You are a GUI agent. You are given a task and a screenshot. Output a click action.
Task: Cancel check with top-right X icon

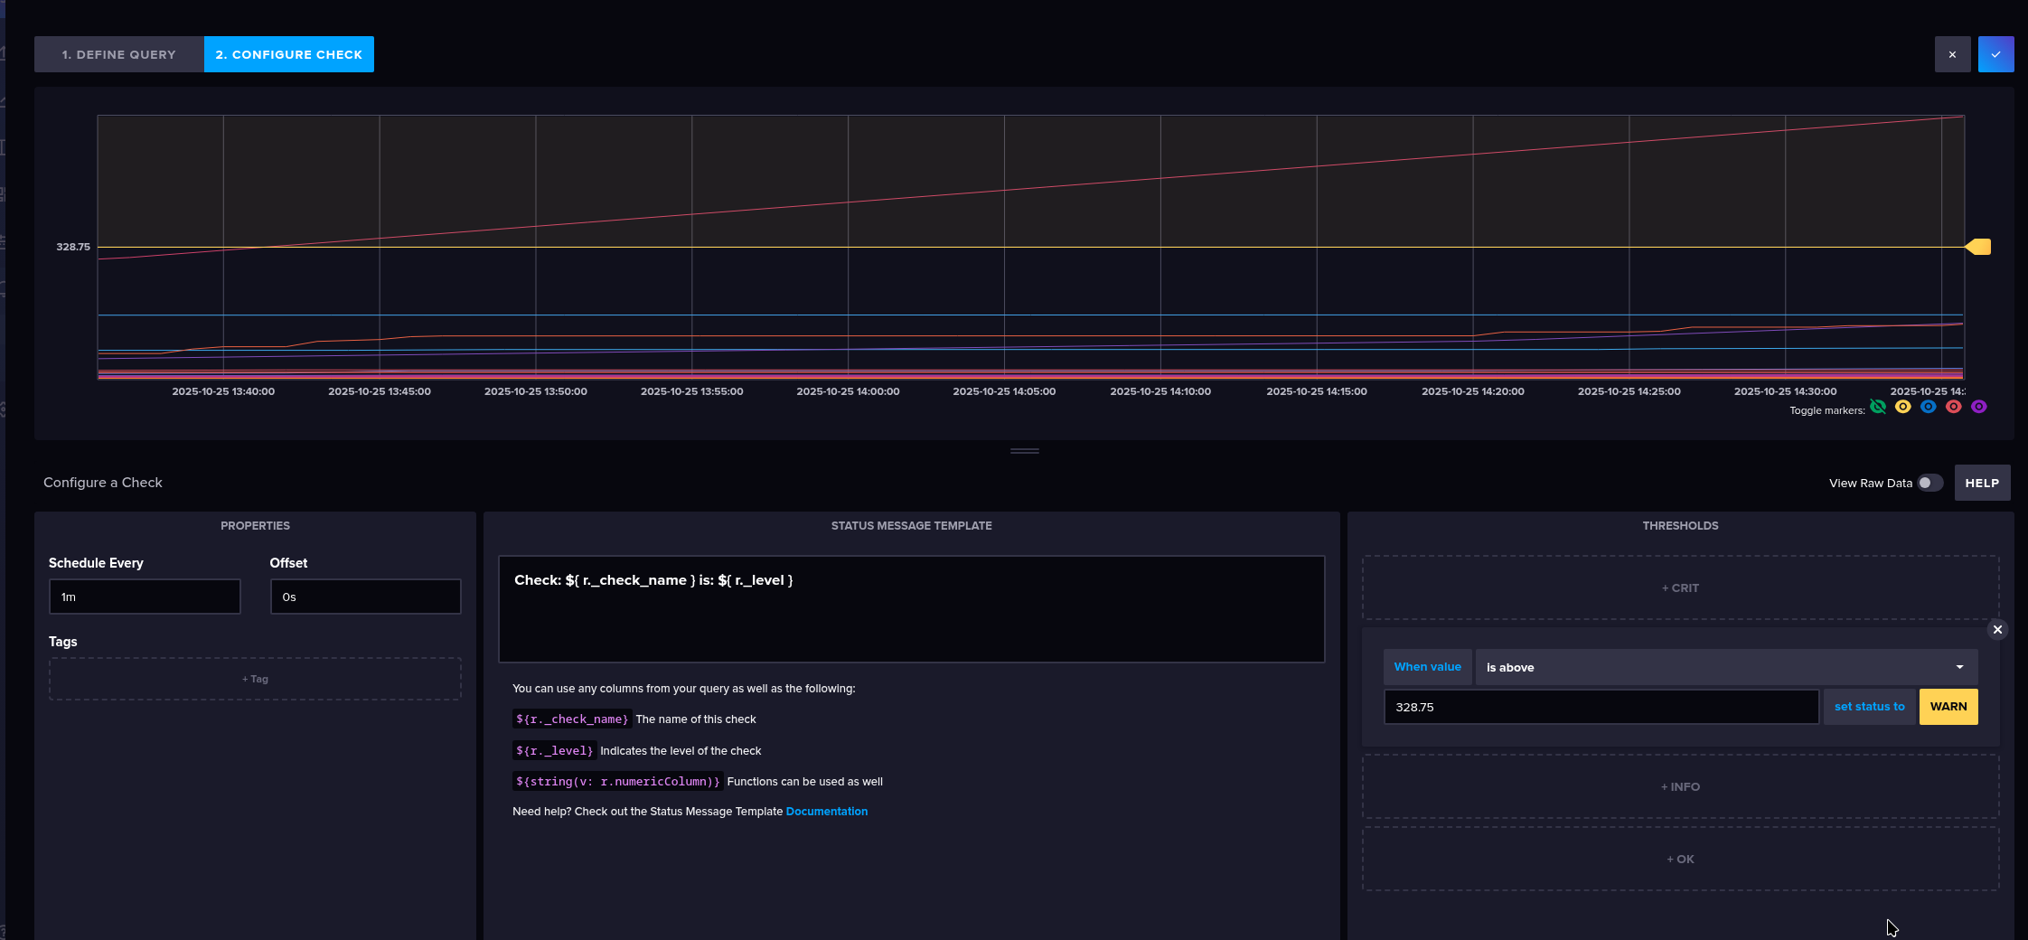tap(1952, 54)
